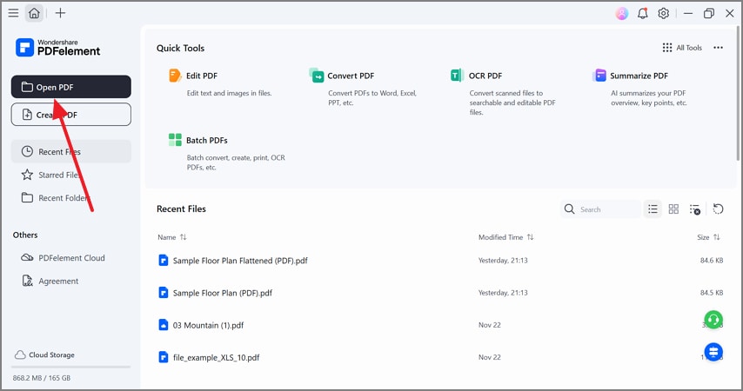The height and width of the screenshot is (391, 743).
Task: Open Agreement section
Action: click(x=50, y=281)
